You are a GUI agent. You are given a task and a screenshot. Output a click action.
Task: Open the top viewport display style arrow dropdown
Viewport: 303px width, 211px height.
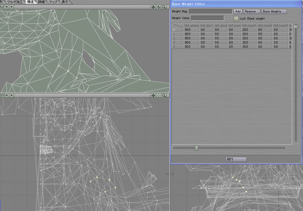click(12, 7)
